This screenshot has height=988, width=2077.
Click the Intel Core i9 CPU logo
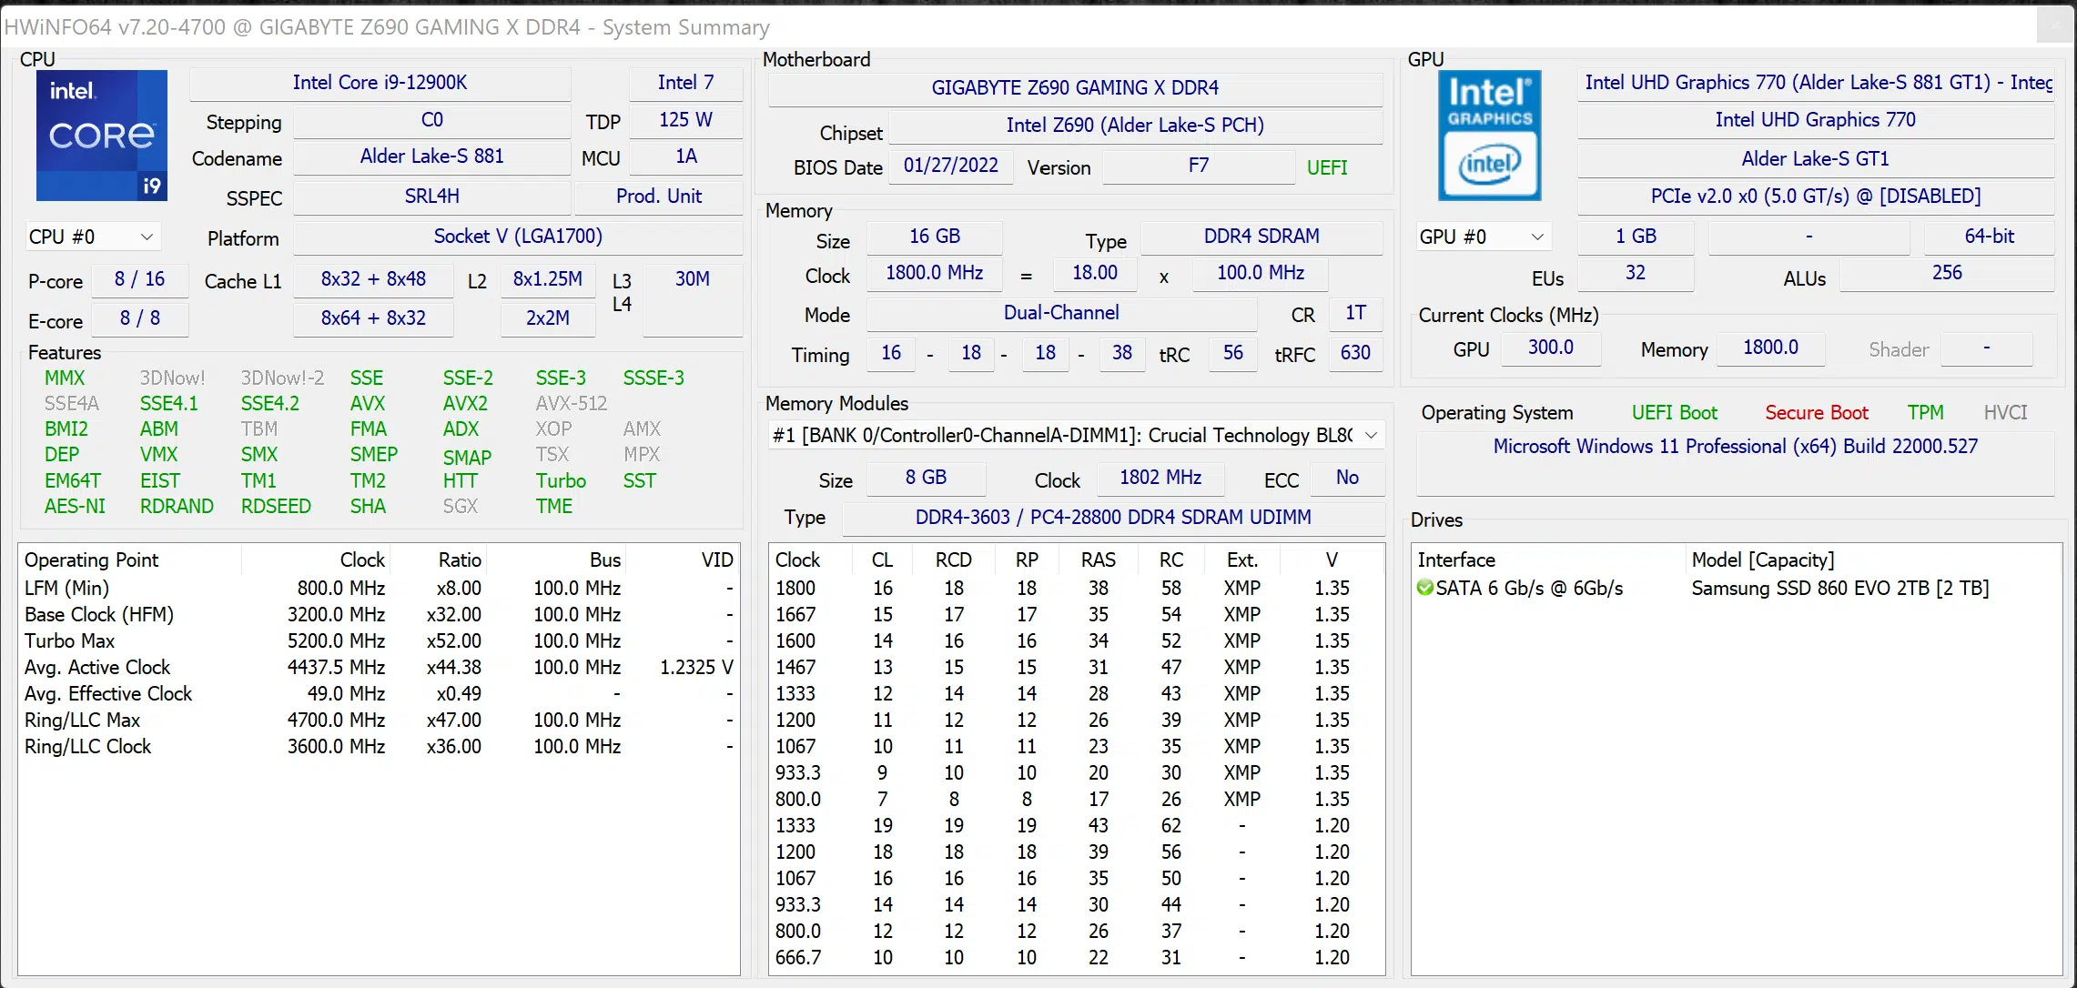101,135
